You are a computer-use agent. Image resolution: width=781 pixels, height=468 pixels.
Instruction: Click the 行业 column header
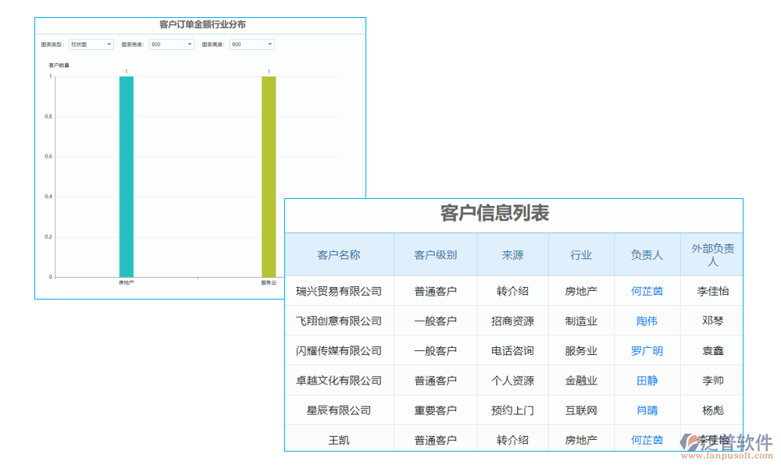pyautogui.click(x=581, y=254)
